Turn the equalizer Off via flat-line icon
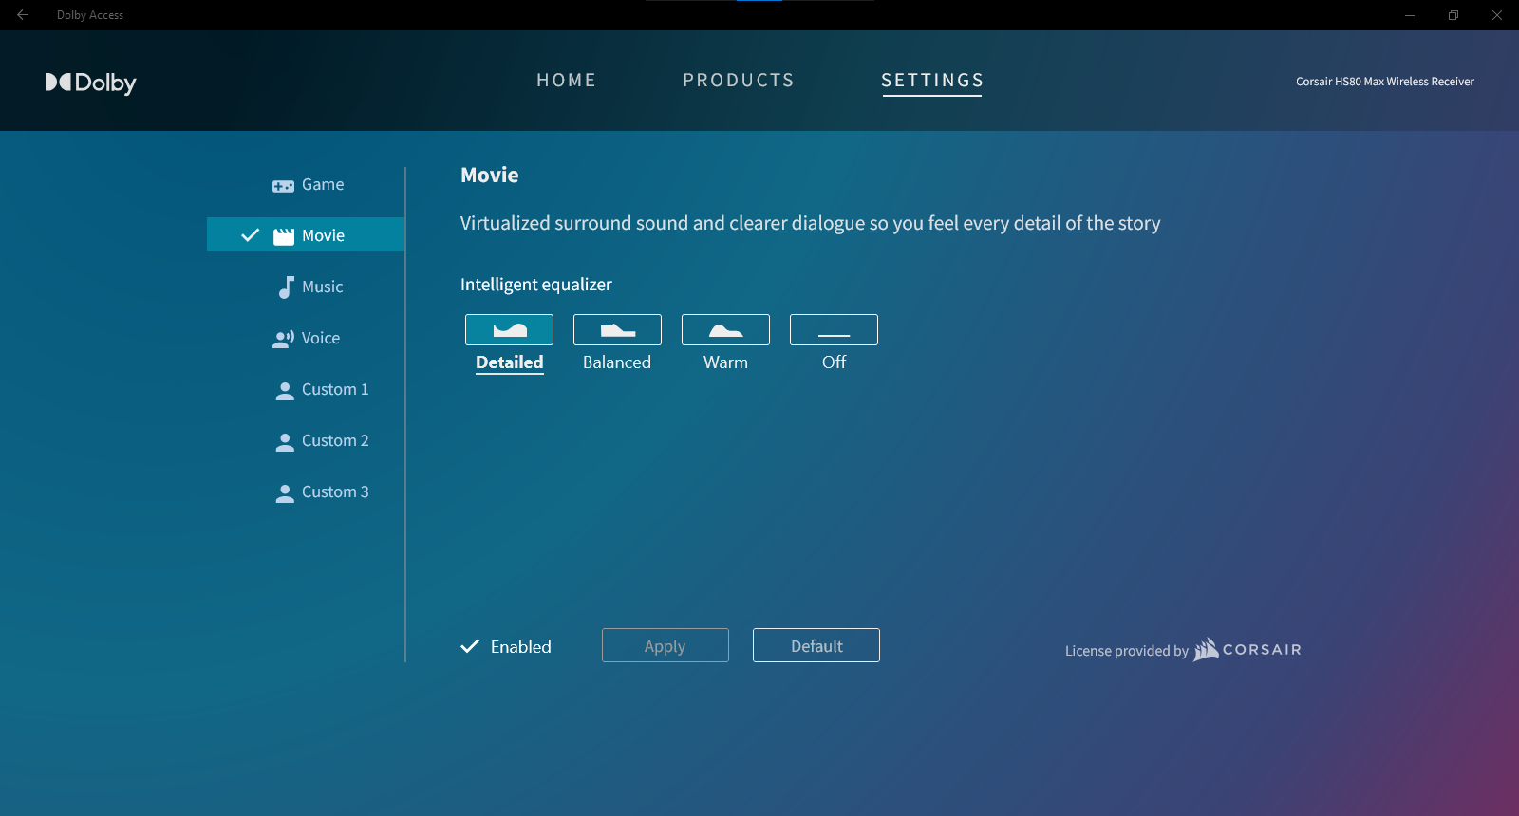1519x816 pixels. [x=834, y=329]
